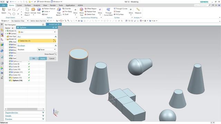Select the Extrude tool

click(x=33, y=10)
